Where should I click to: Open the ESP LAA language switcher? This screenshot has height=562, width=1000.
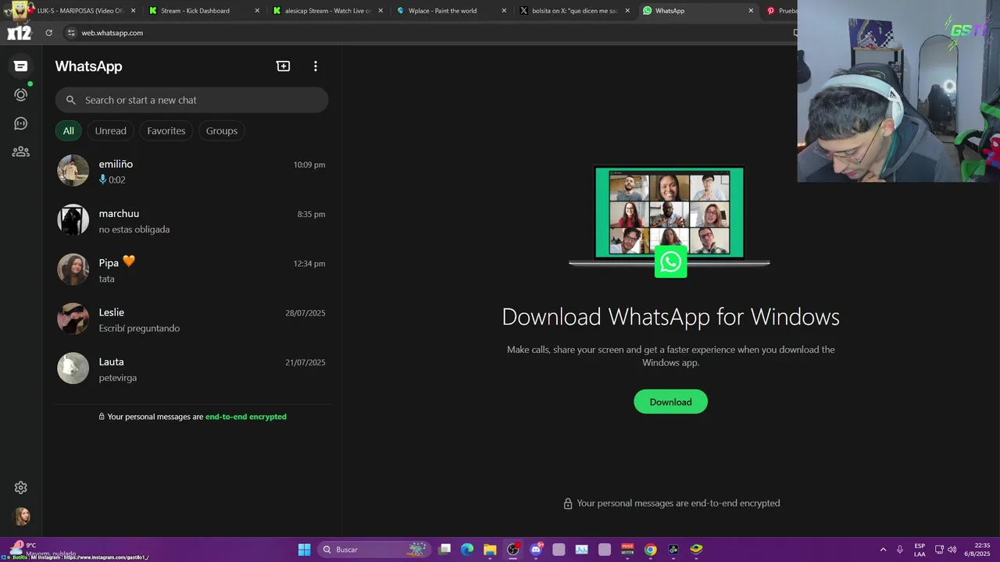pos(920,550)
